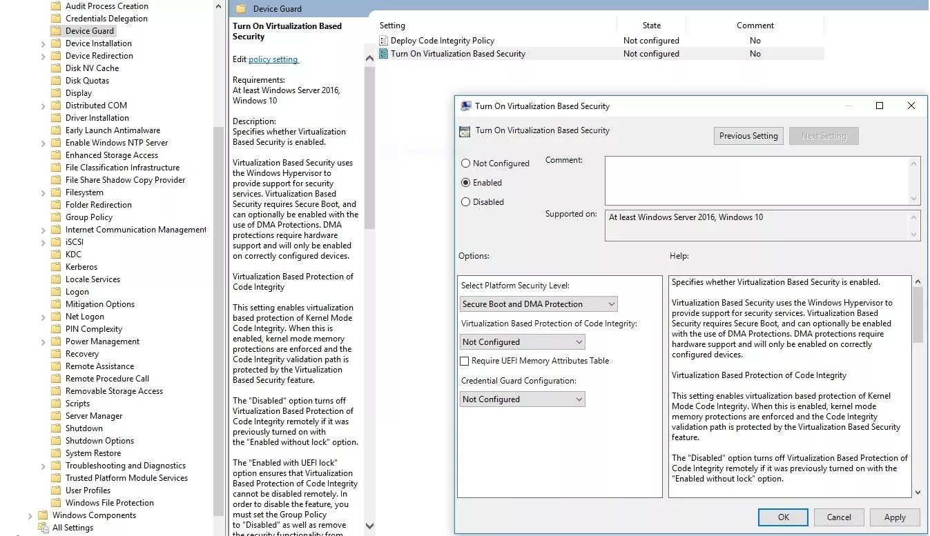The height and width of the screenshot is (536, 930).
Task: Open the Credential Guard Configuration dropdown
Action: click(x=522, y=399)
